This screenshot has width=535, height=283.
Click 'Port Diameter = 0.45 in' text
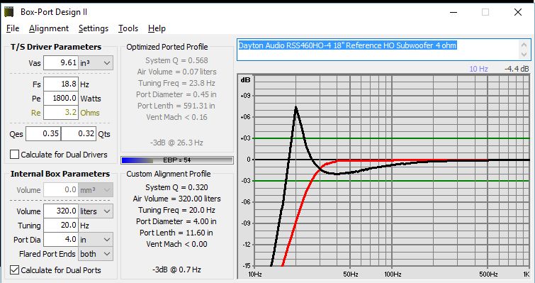pyautogui.click(x=176, y=94)
